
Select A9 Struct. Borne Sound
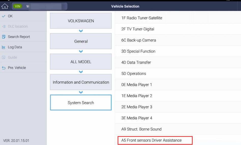tap(178, 129)
